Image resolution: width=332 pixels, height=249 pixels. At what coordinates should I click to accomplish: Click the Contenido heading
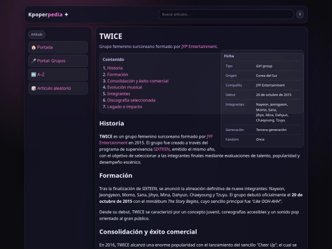point(113,60)
